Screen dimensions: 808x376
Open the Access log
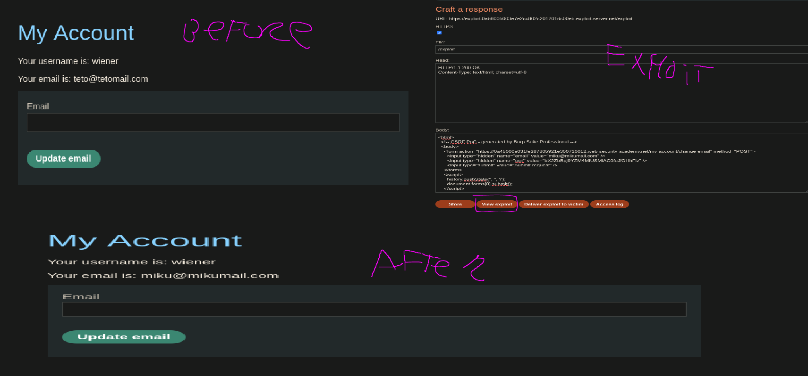[x=609, y=204]
